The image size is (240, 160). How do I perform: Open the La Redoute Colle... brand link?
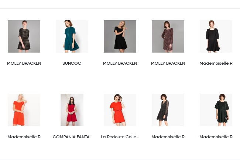pos(120,137)
